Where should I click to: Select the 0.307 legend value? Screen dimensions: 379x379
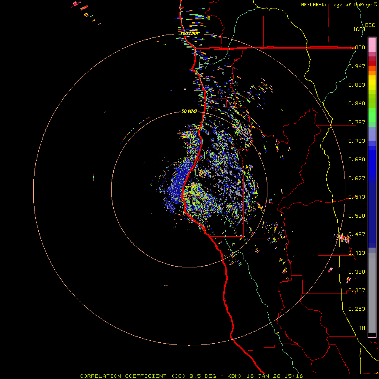click(357, 291)
